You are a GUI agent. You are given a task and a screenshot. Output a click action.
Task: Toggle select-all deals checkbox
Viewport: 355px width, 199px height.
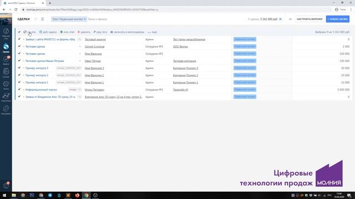(19, 32)
